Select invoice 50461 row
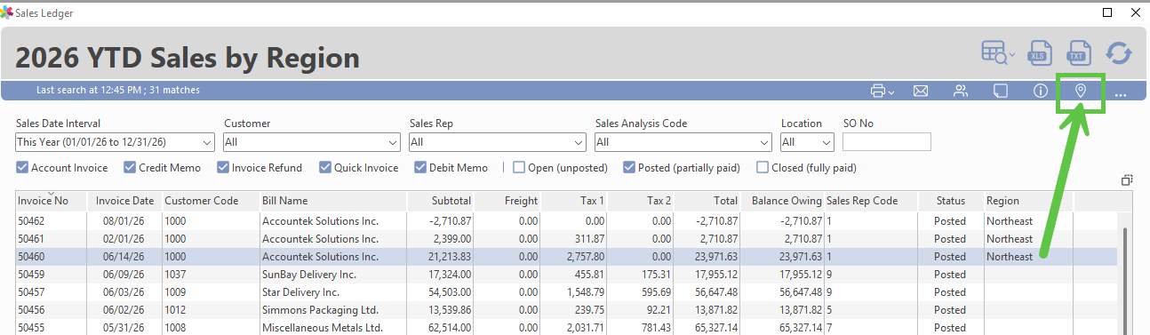This screenshot has width=1150, height=335. coord(566,238)
